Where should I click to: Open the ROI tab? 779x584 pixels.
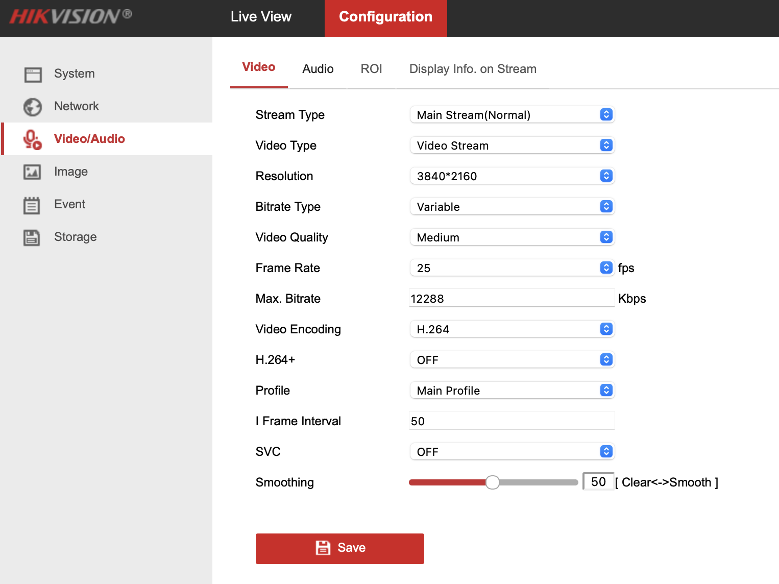pos(371,69)
